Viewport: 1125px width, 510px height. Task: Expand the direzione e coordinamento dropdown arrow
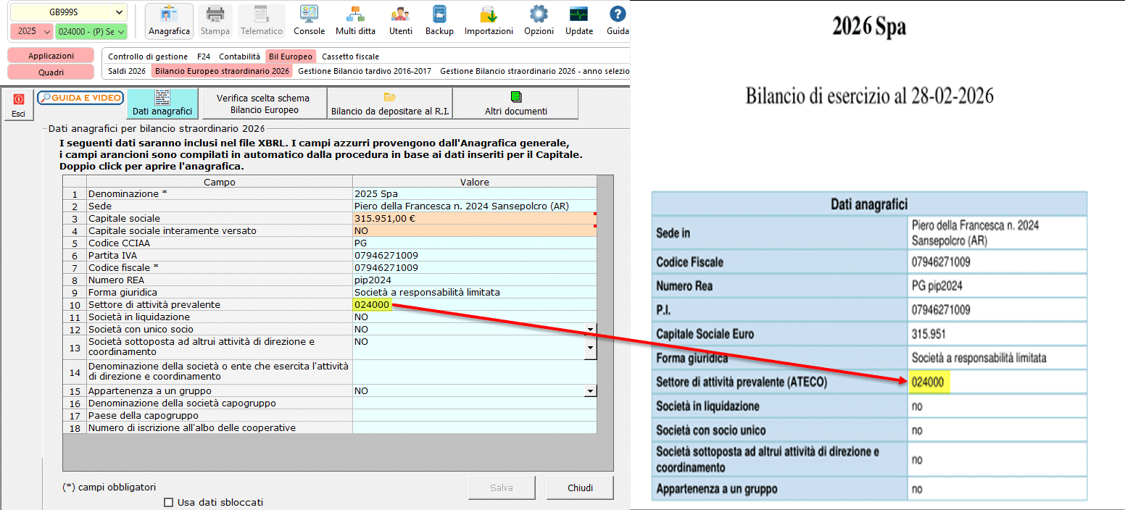coord(590,348)
